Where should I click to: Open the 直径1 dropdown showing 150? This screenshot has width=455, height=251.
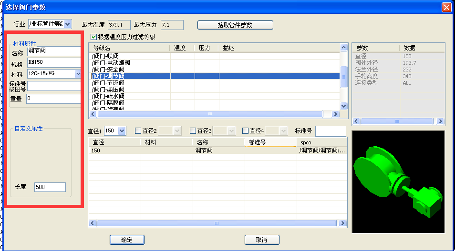point(121,131)
